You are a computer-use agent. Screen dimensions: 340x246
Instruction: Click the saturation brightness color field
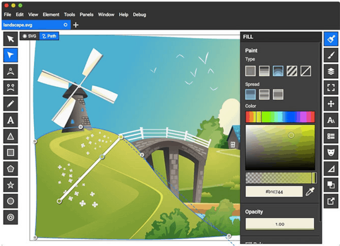click(x=280, y=147)
